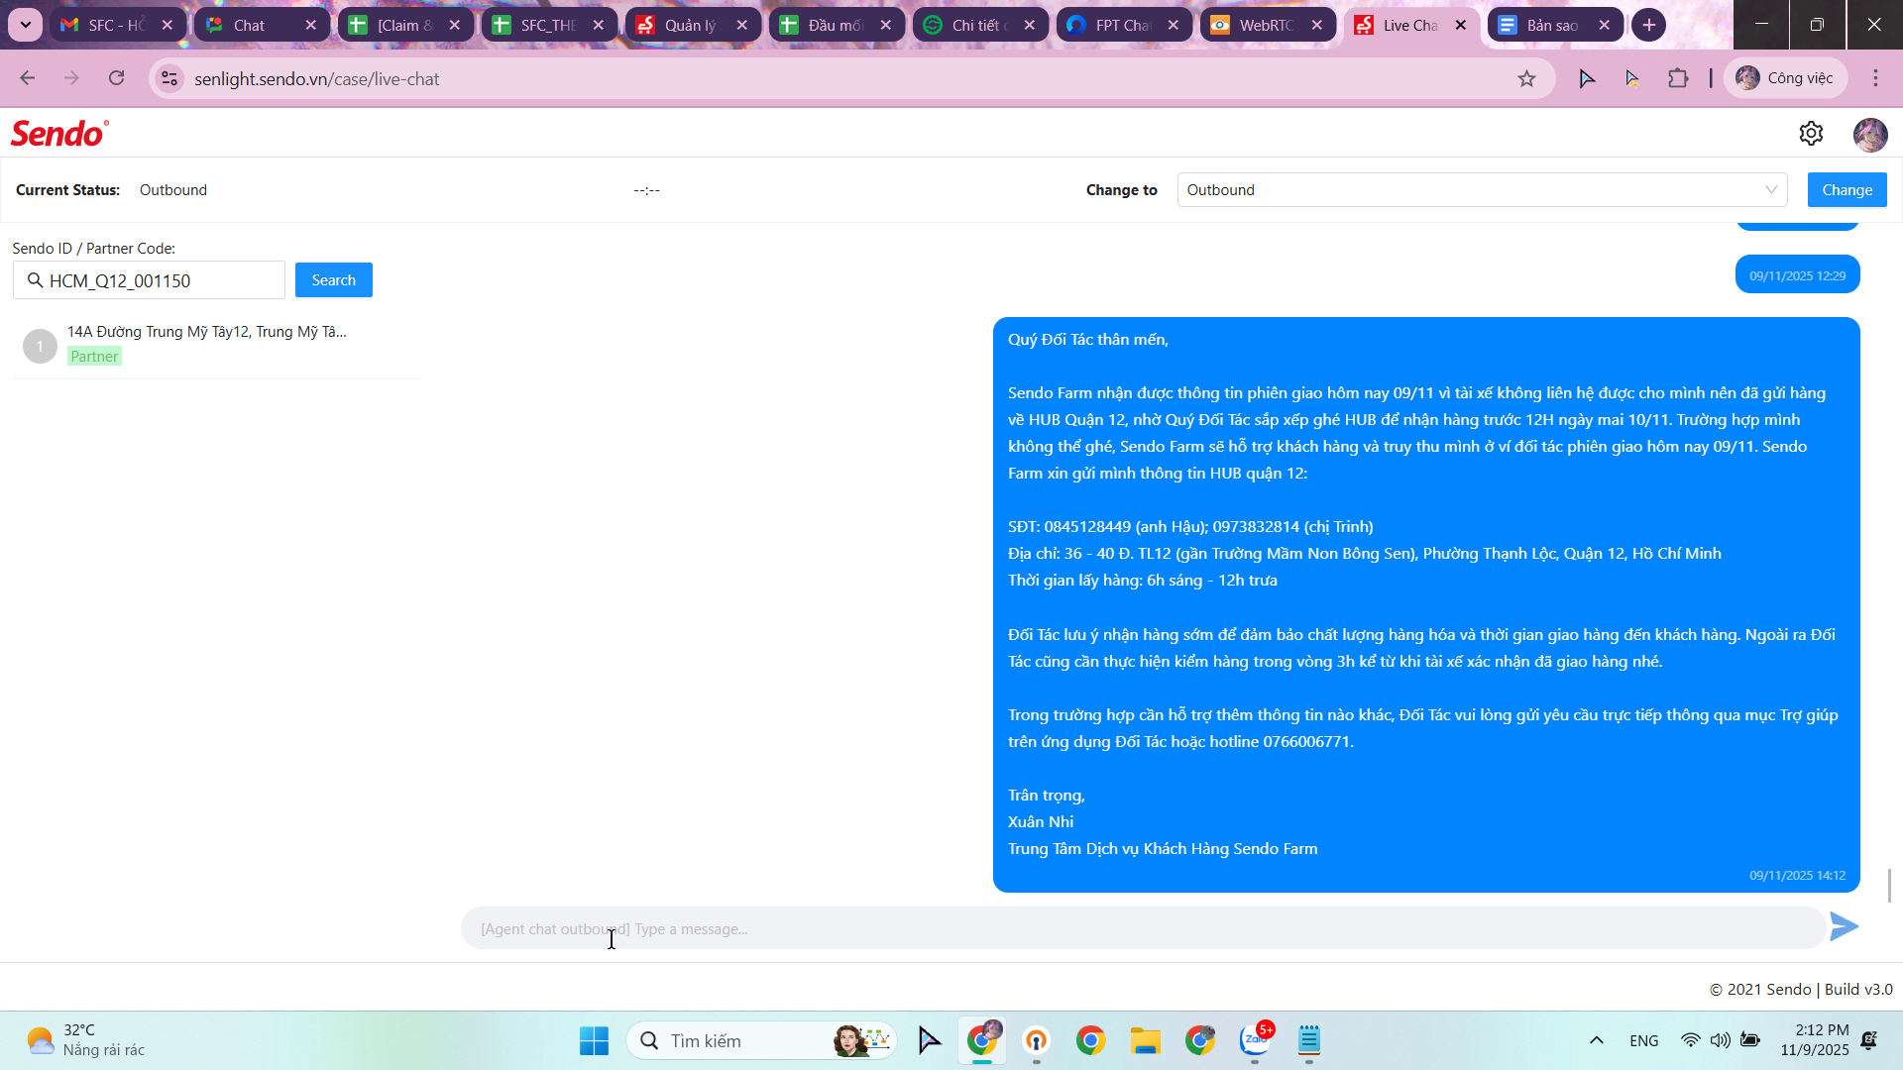Viewport: 1903px width, 1070px height.
Task: Click the Search button
Action: tap(333, 280)
